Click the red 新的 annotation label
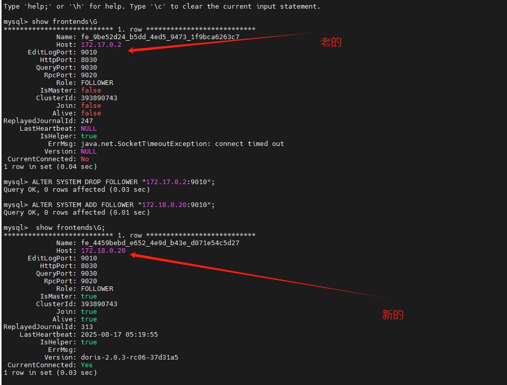The height and width of the screenshot is (385, 507). coord(393,315)
